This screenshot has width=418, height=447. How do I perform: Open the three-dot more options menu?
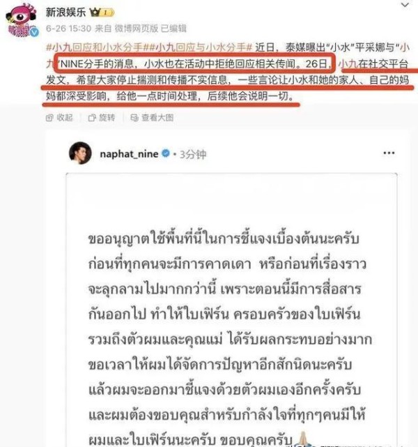click(x=389, y=153)
